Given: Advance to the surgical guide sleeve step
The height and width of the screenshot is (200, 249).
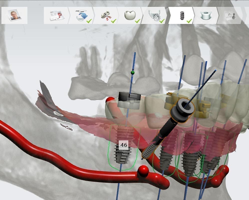Looking at the screenshot, I should [205, 15].
